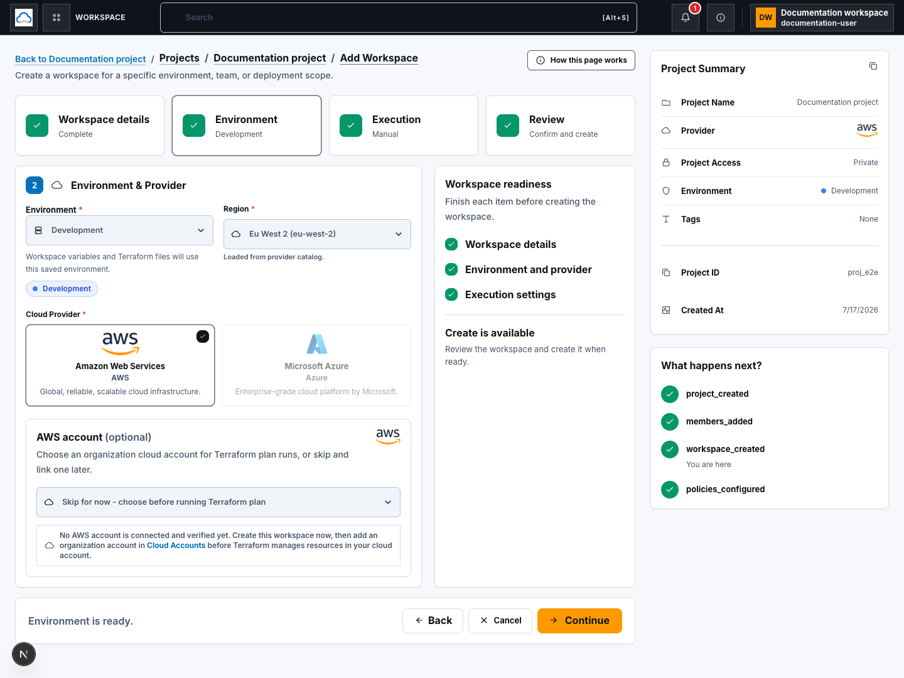The width and height of the screenshot is (904, 678).
Task: Click the Add Workspace breadcrumb
Action: [x=379, y=58]
